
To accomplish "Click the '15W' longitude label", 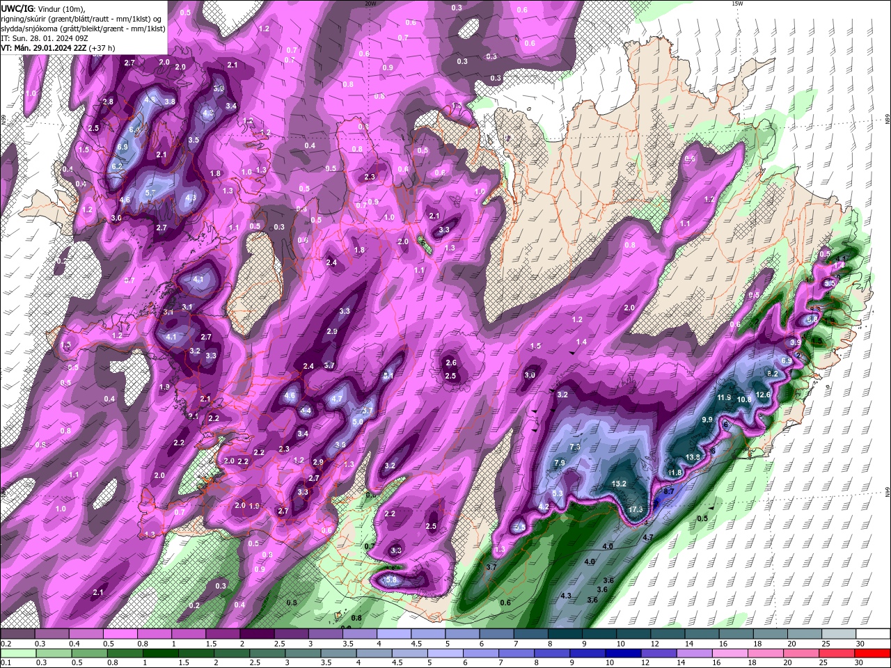I will (x=736, y=3).
